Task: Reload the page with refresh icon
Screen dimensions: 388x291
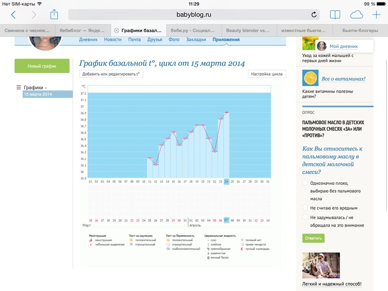Action: click(x=314, y=15)
